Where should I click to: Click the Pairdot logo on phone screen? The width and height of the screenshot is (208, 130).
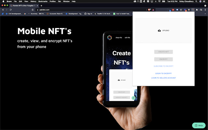(110, 38)
